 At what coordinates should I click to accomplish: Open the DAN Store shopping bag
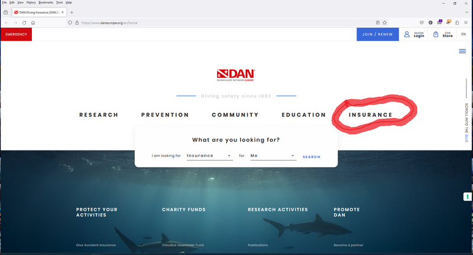click(x=436, y=34)
